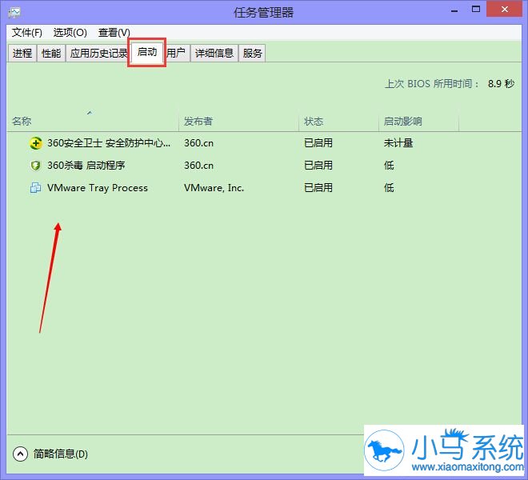The image size is (528, 480).
Task: Click 已启用 status of VMware Tray Process
Action: pyautogui.click(x=318, y=188)
